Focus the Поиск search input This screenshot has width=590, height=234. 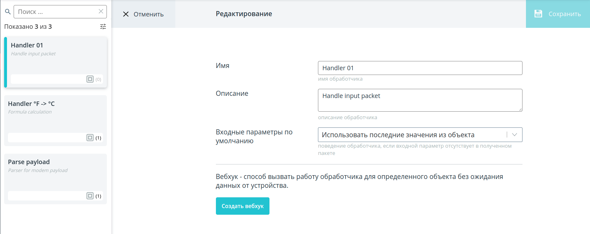[x=60, y=12]
